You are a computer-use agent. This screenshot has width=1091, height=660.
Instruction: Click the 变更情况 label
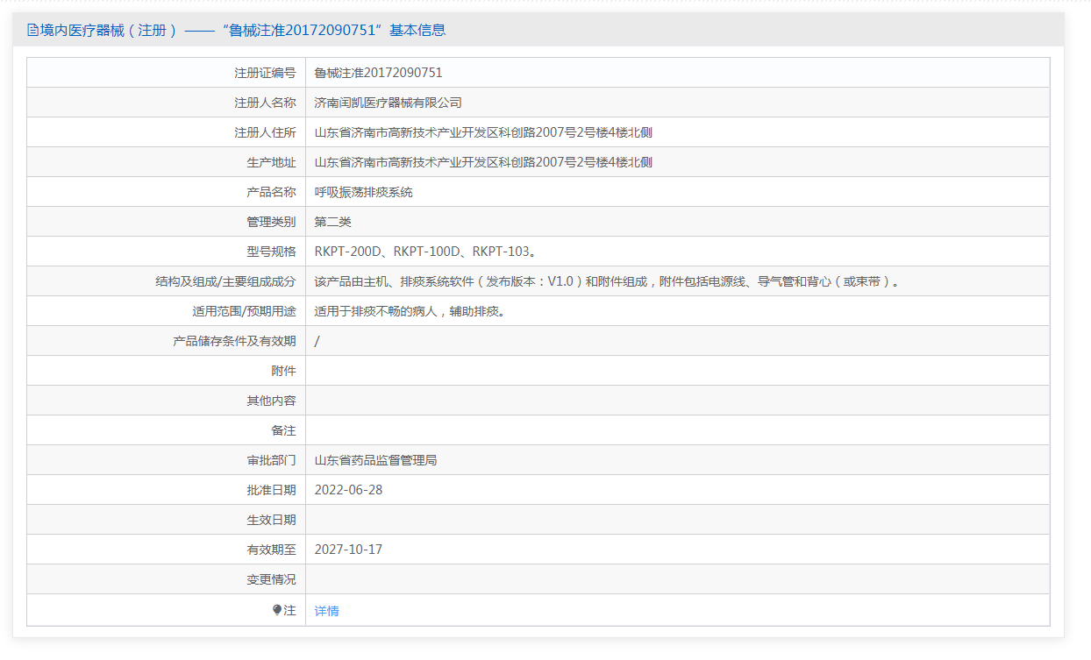[x=272, y=579]
